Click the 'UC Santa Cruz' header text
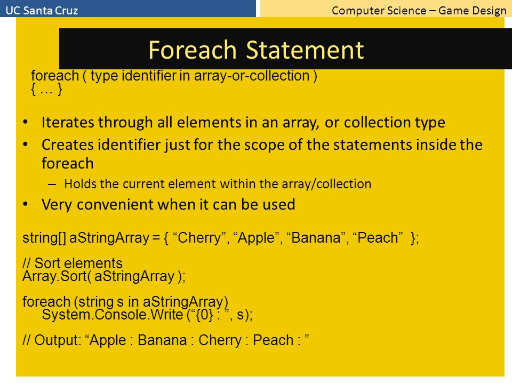This screenshot has width=512, height=384. point(42,11)
